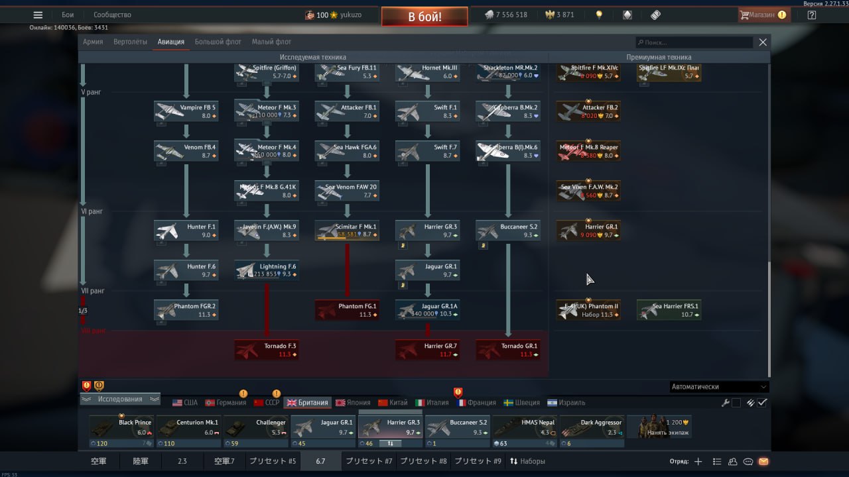The height and width of the screenshot is (477, 849).
Task: Select the Израиль nation
Action: pos(566,402)
